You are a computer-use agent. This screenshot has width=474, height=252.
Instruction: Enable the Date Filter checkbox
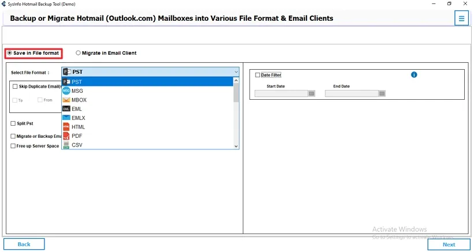[258, 75]
